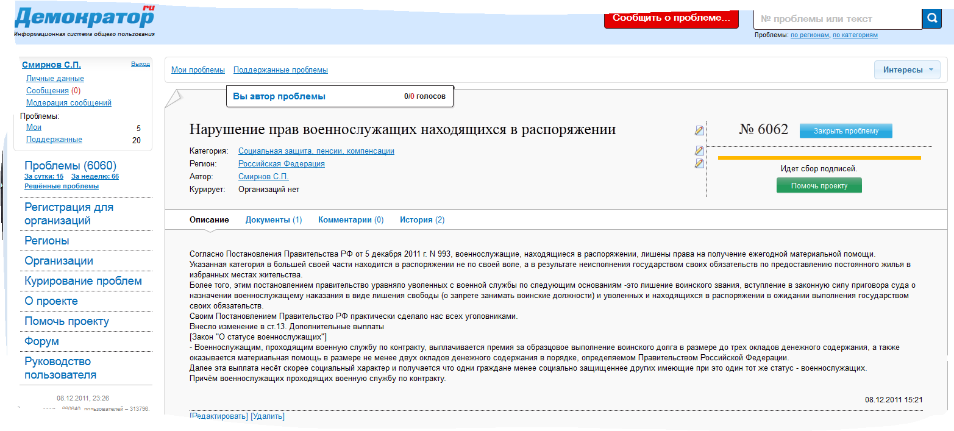Screen dimensions: 954x431
Task: Open the Мои проблемы link
Action: [198, 70]
